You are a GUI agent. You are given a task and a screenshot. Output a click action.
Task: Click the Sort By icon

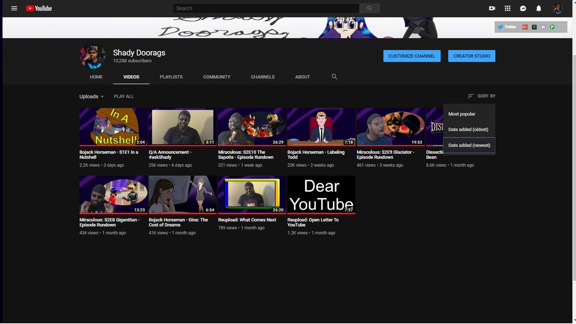(471, 96)
